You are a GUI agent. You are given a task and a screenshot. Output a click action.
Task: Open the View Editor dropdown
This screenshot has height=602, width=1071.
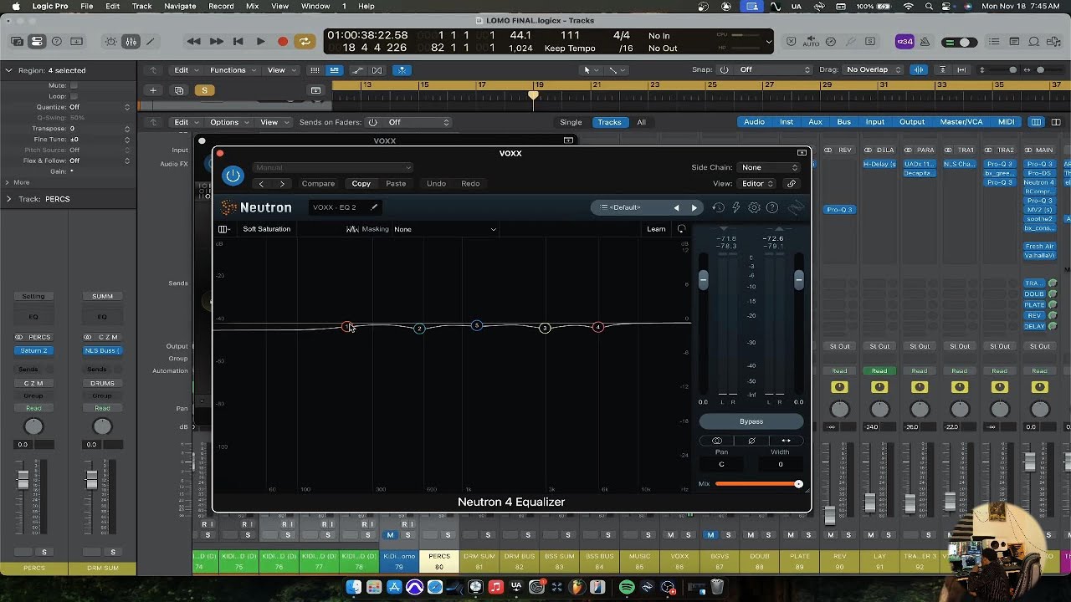(757, 184)
